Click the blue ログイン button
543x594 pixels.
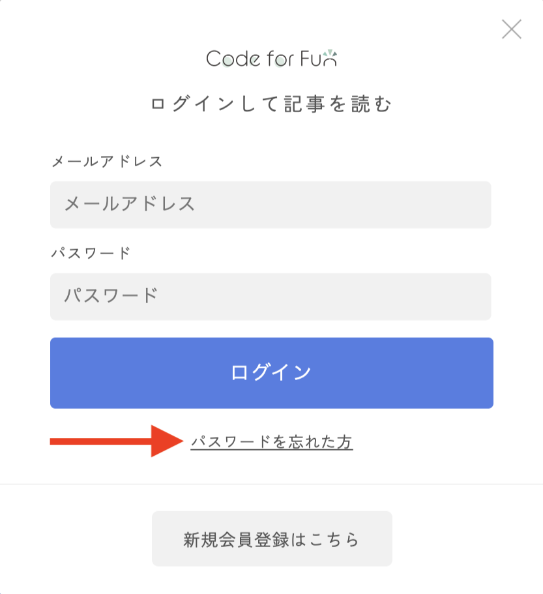click(271, 373)
